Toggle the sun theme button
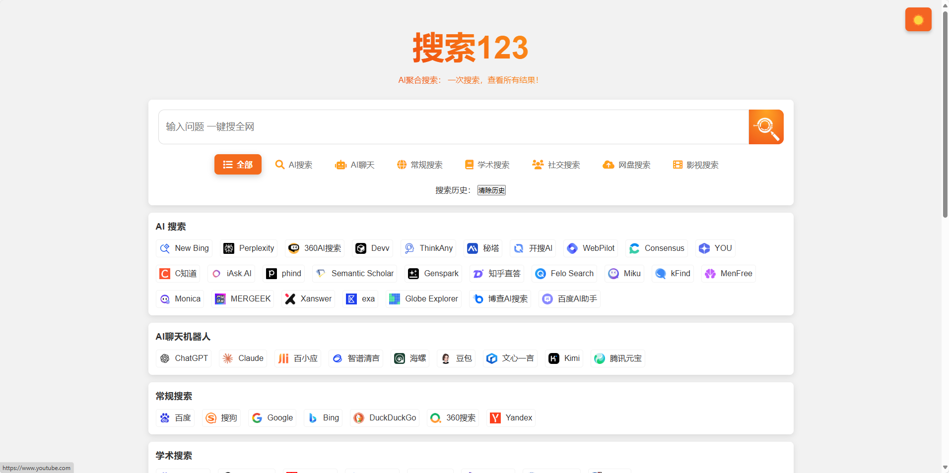 [x=918, y=19]
